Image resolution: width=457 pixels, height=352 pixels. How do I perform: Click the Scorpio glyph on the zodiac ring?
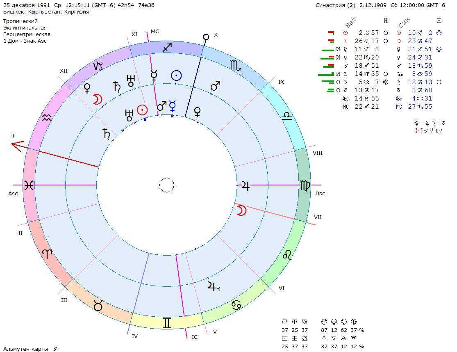[236, 66]
